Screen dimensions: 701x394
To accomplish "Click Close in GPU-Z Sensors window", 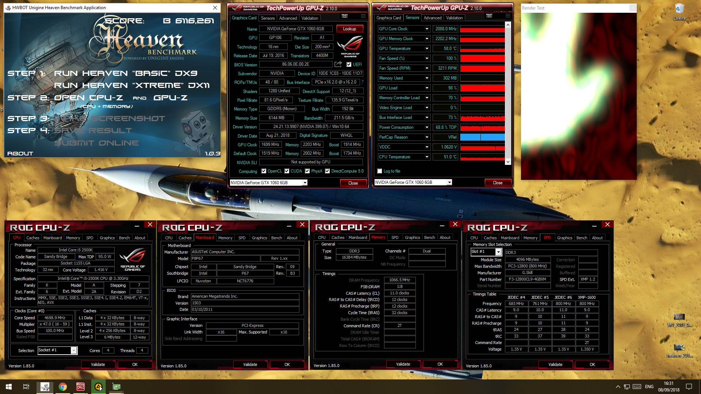I will coord(498,183).
